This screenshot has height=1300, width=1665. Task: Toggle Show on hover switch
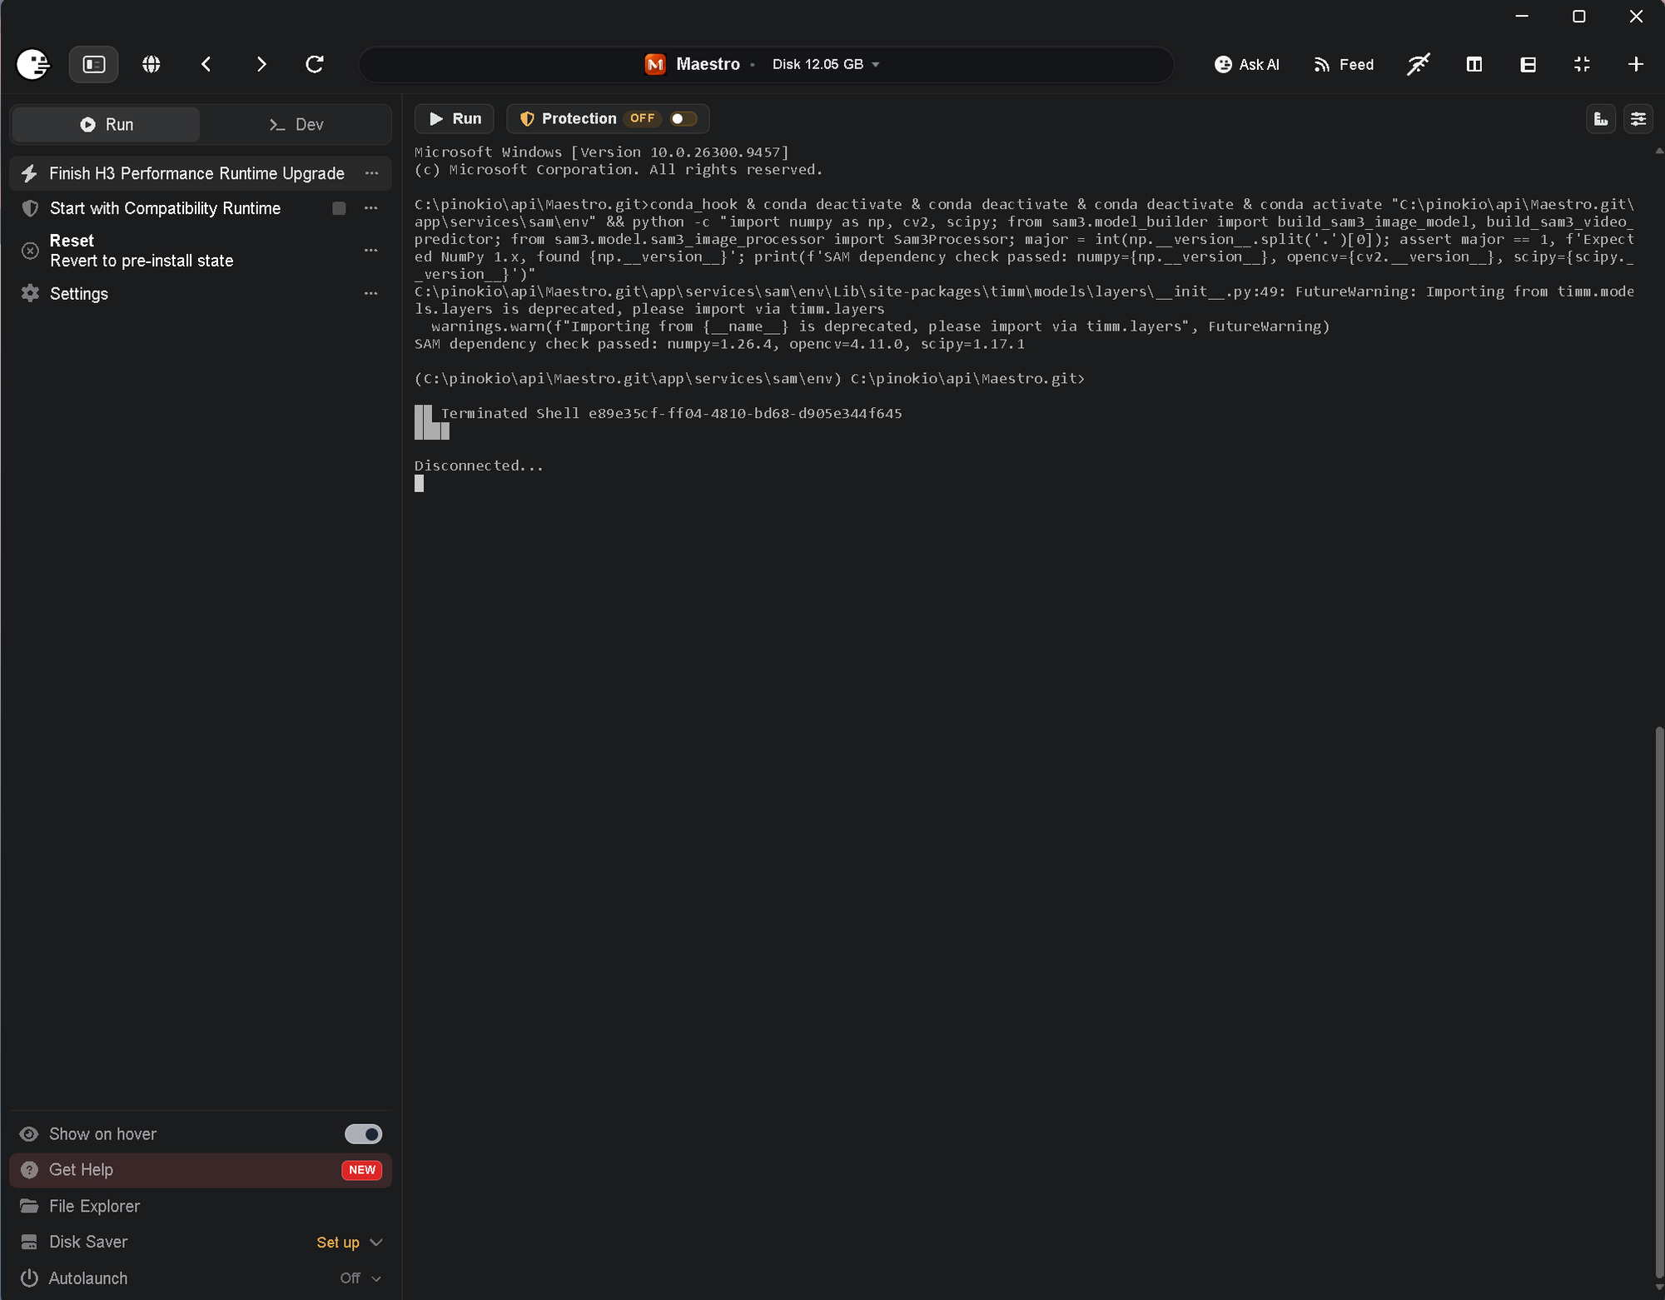363,1134
